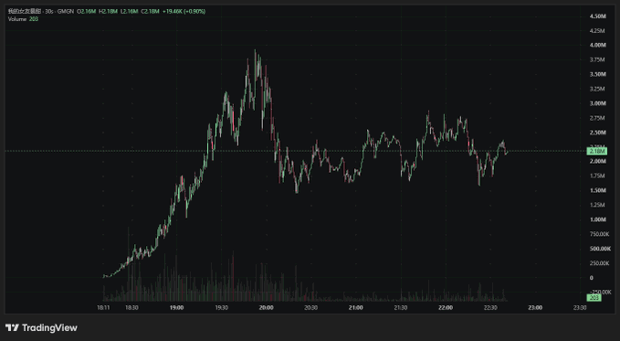Image resolution: width=620 pixels, height=341 pixels.
Task: Click the 22:00 time axis label
Action: (446, 308)
